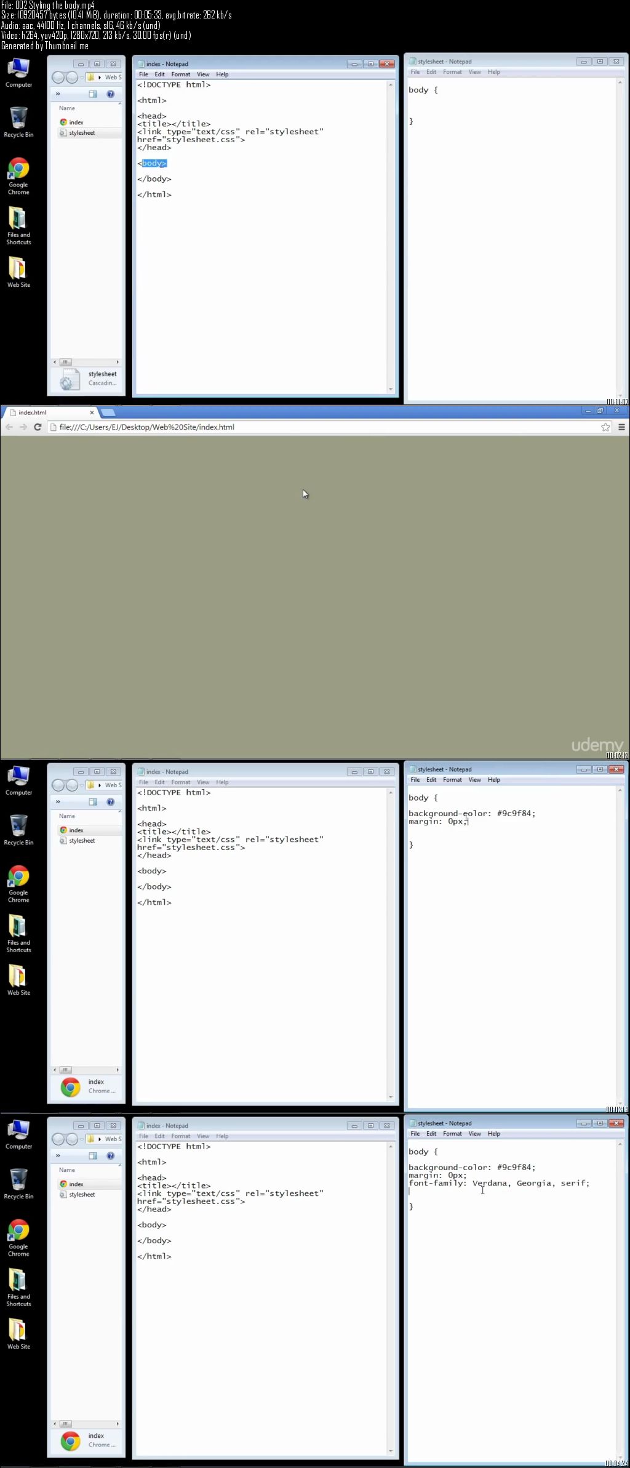This screenshot has width=630, height=1468.
Task: Open File menu of top frame's index Notepad
Action: pyautogui.click(x=143, y=74)
